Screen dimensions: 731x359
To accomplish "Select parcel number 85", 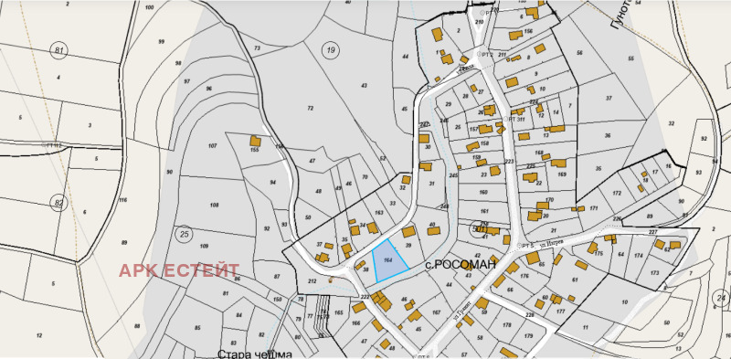I will coord(197,327).
